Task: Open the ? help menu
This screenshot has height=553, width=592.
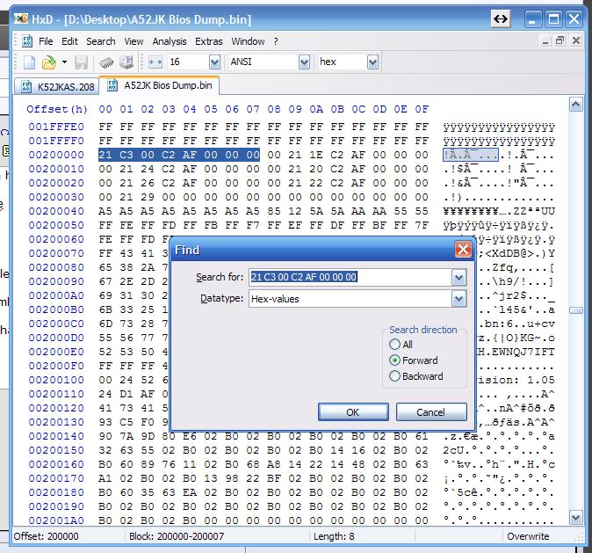Action: 276,41
